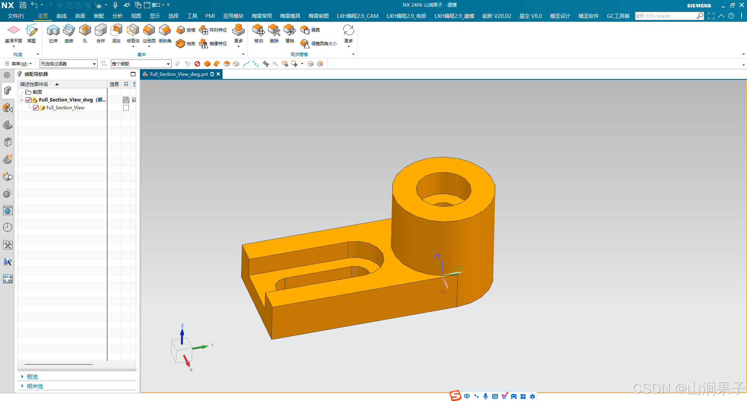This screenshot has height=401, width=747.
Task: Switch to the PMI ribbon tab
Action: point(210,16)
